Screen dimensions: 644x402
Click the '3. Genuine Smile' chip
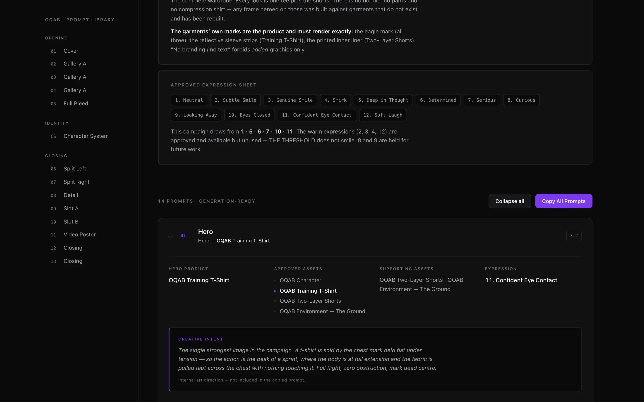point(290,100)
